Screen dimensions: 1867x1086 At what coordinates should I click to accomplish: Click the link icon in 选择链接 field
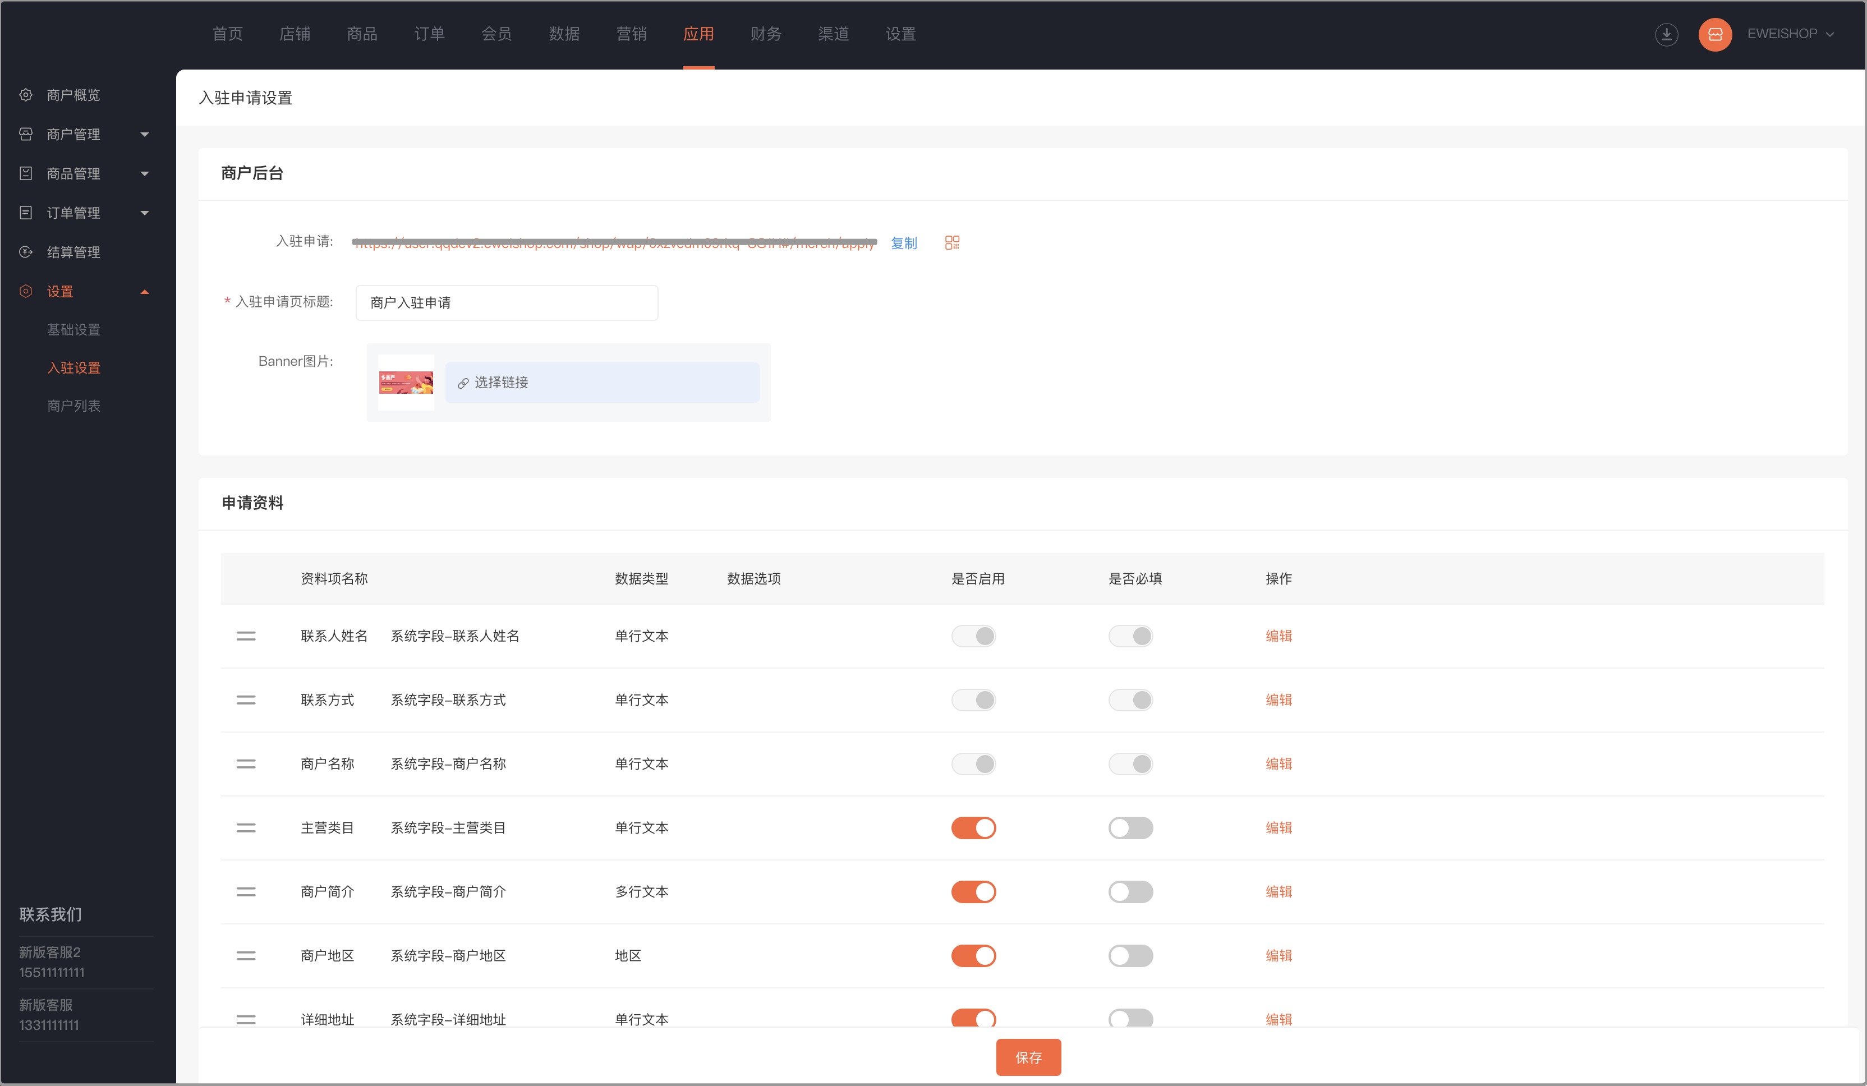click(x=463, y=383)
